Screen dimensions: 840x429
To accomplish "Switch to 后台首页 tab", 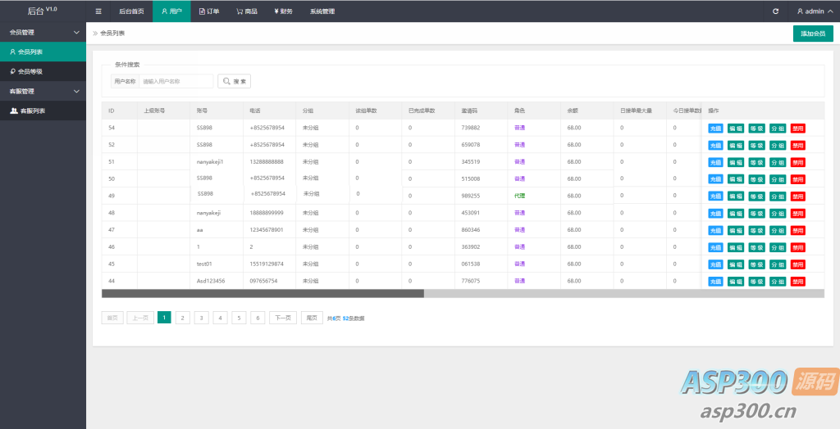I will (x=131, y=11).
